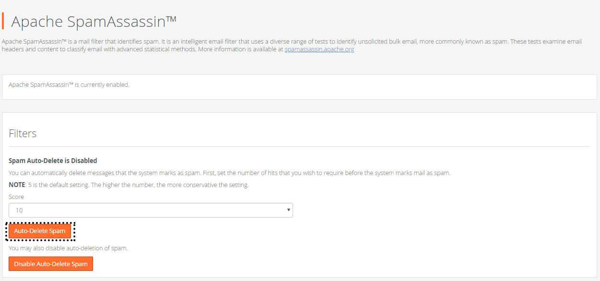This screenshot has height=281, width=600.
Task: Click the Disable Auto-Delete Spam button
Action: pyautogui.click(x=51, y=264)
